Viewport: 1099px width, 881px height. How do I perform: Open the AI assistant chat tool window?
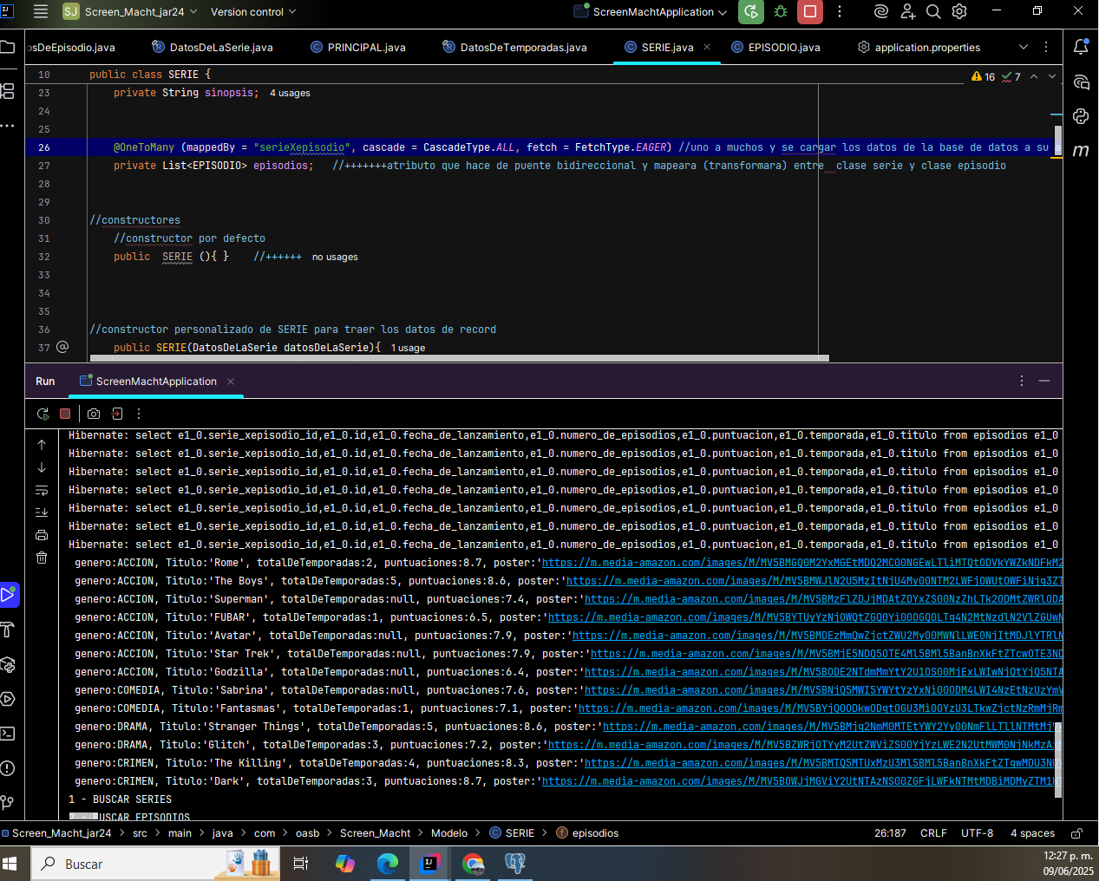pyautogui.click(x=1081, y=82)
